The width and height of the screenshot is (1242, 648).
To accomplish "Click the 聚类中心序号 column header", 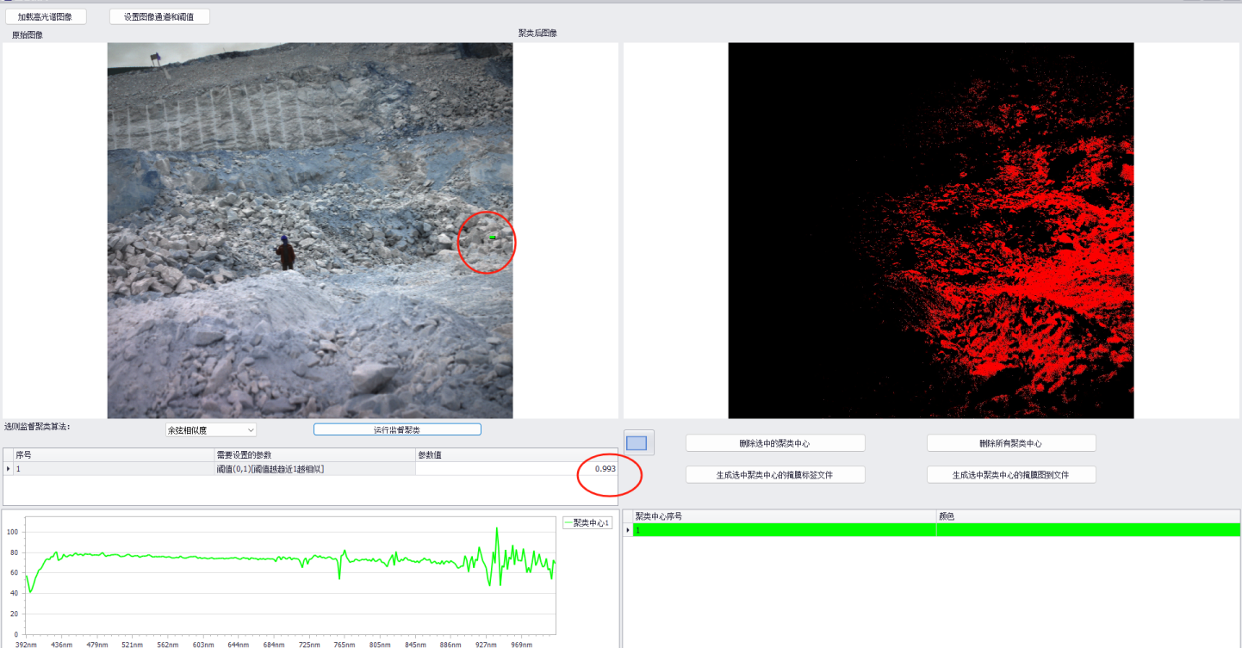I will point(779,516).
